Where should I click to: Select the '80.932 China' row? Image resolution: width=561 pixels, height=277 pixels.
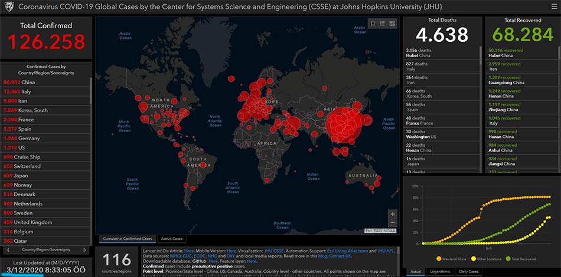45,82
